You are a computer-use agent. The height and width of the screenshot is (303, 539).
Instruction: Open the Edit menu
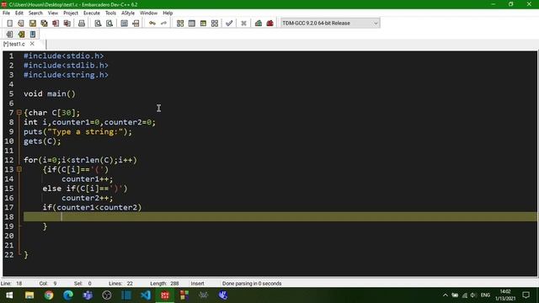click(19, 13)
